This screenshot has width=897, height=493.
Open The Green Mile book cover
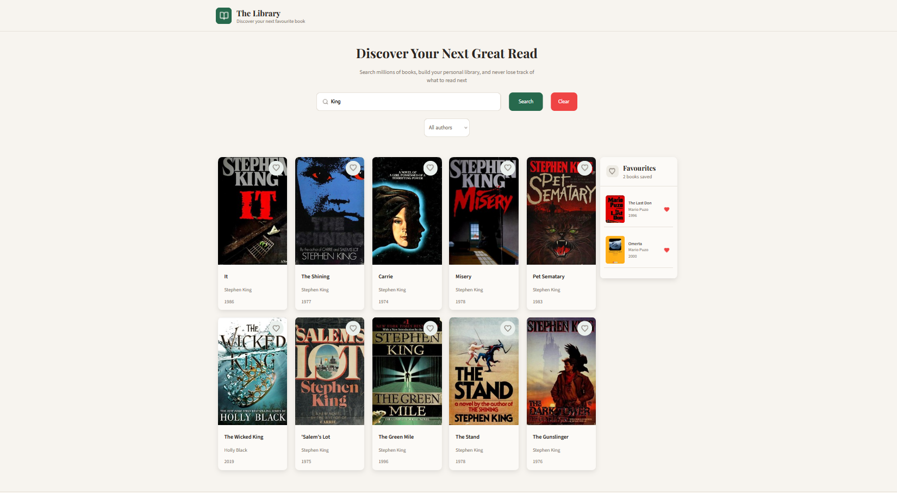pyautogui.click(x=407, y=371)
